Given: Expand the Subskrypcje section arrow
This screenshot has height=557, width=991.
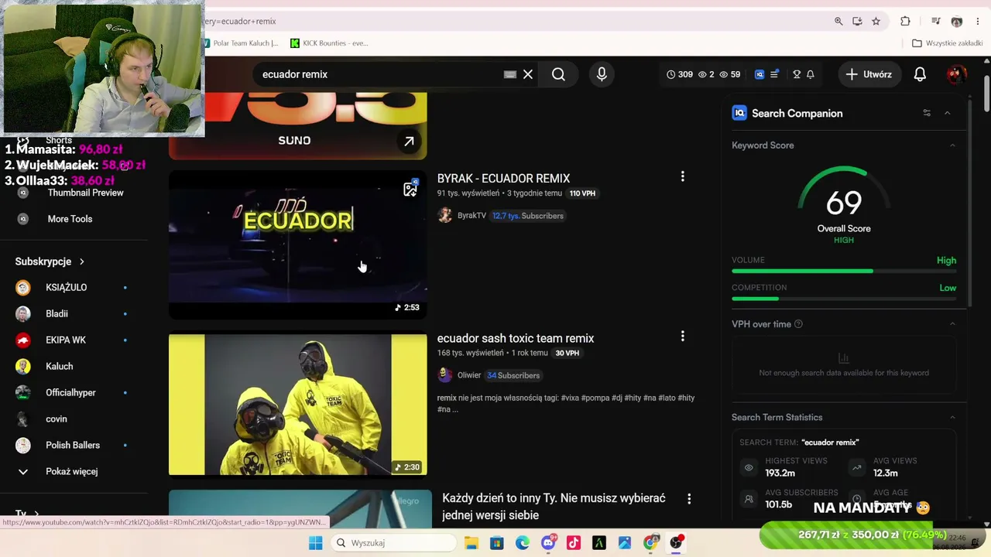Looking at the screenshot, I should 81,261.
